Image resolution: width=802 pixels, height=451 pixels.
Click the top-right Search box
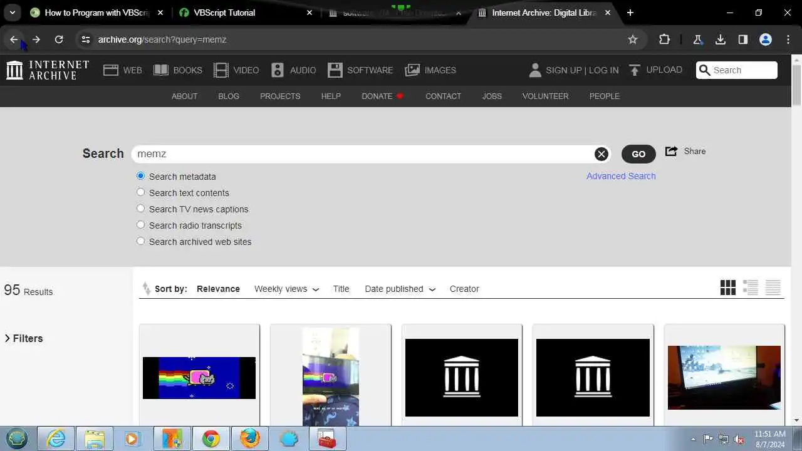coord(737,70)
